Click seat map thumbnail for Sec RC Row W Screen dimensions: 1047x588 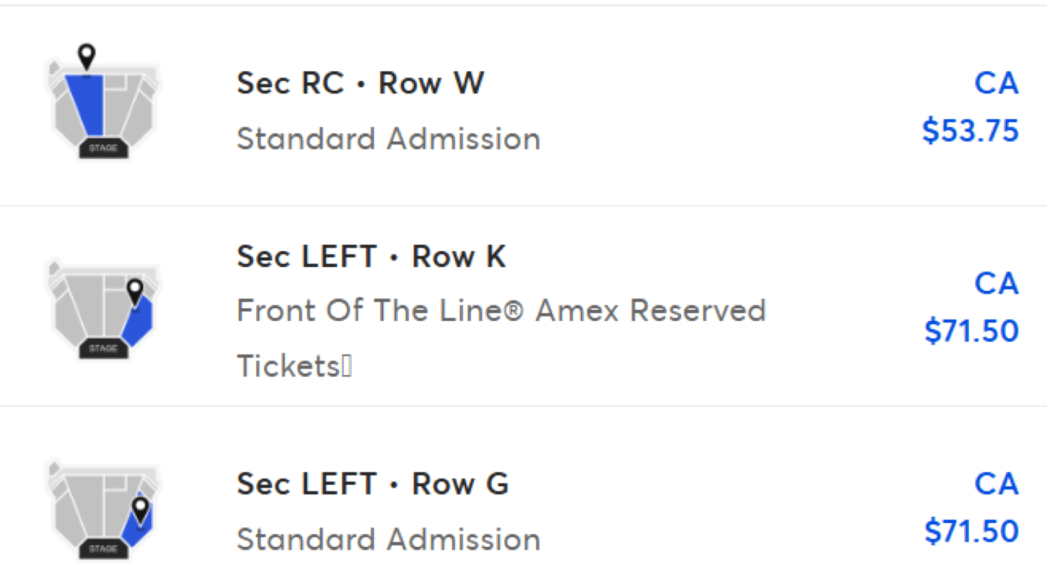point(103,105)
